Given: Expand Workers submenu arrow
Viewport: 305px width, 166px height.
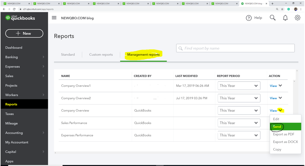Looking at the screenshot, I should tap(43, 95).
